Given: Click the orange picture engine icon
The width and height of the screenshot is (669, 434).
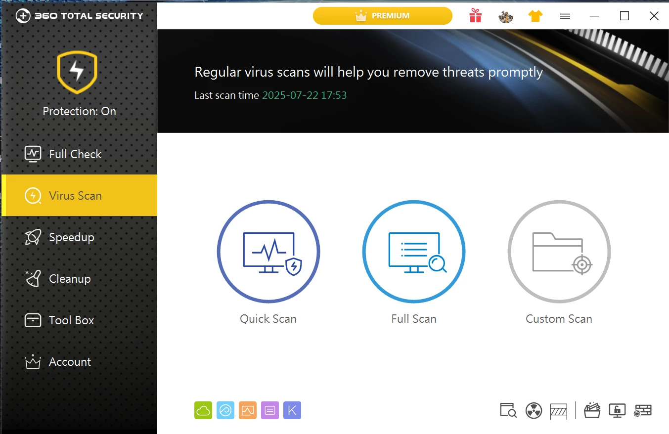Looking at the screenshot, I should (248, 410).
